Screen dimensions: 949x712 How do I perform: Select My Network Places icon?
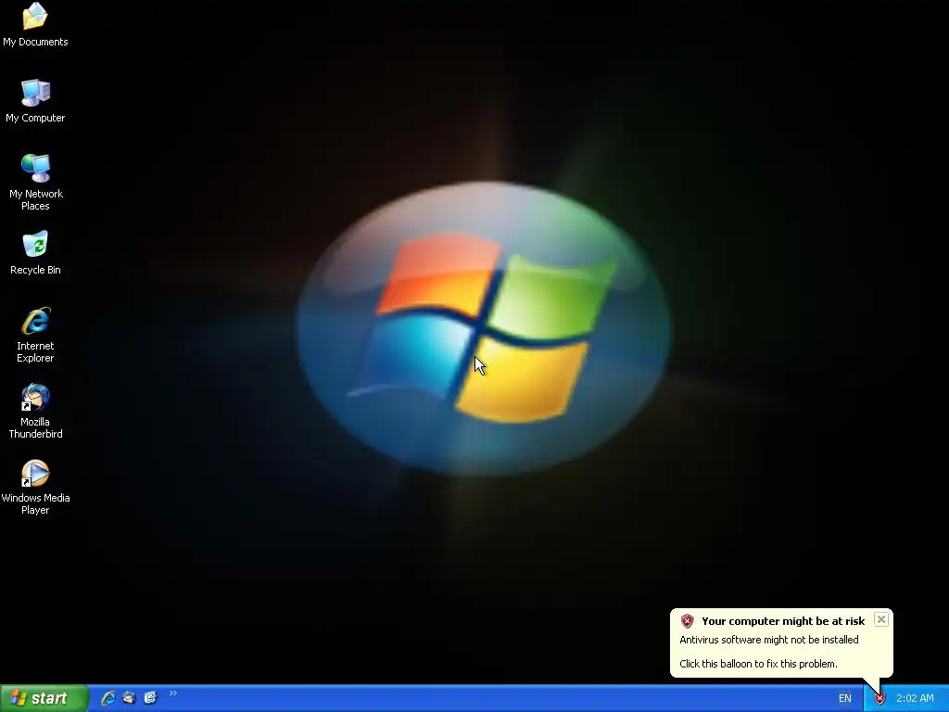[35, 183]
